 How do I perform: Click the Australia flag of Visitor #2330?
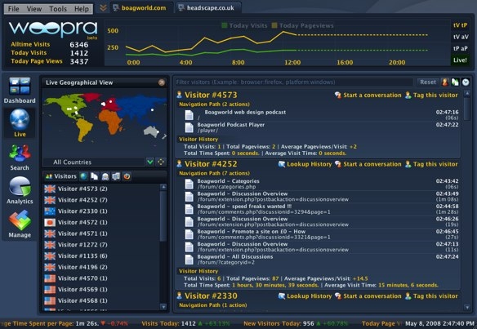50,211
